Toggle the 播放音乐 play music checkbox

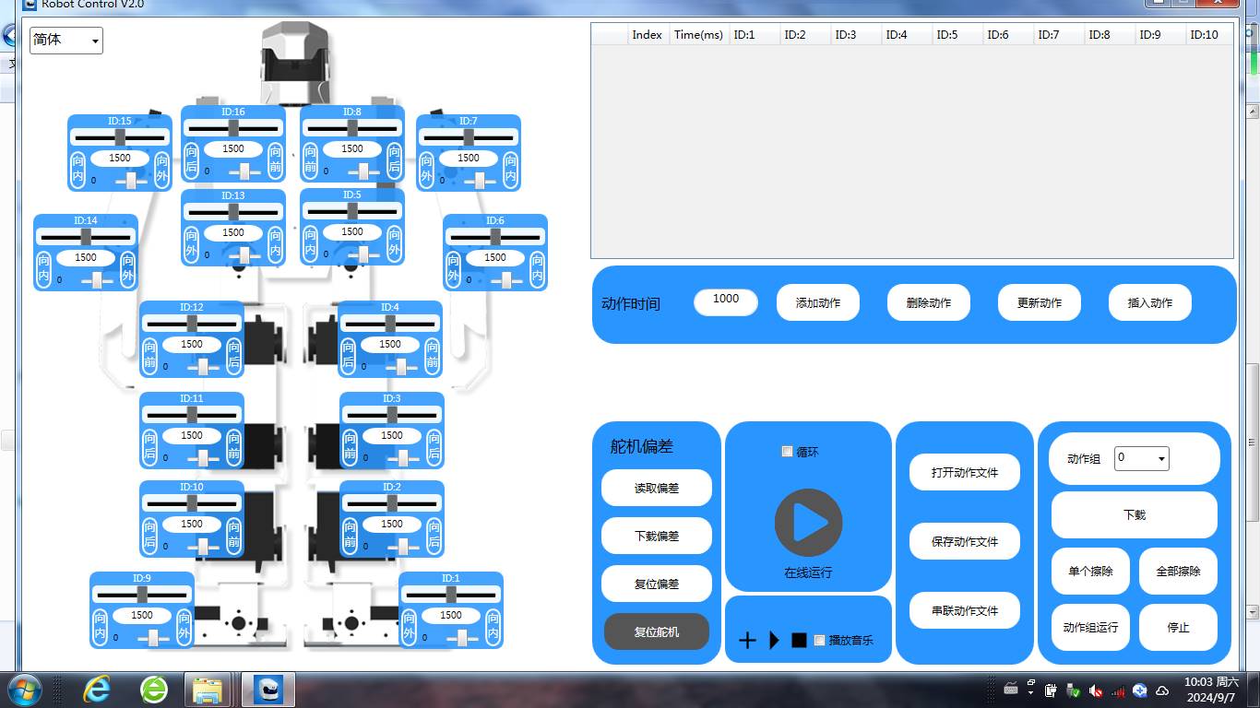[819, 641]
